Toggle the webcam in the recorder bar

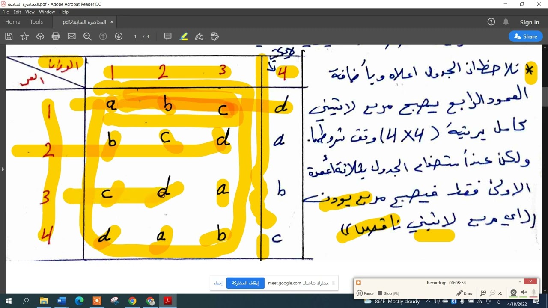point(513,293)
